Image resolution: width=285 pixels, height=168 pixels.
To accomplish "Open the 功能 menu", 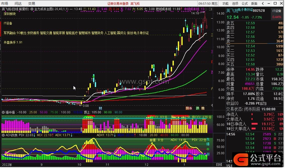I will click(x=225, y=4).
